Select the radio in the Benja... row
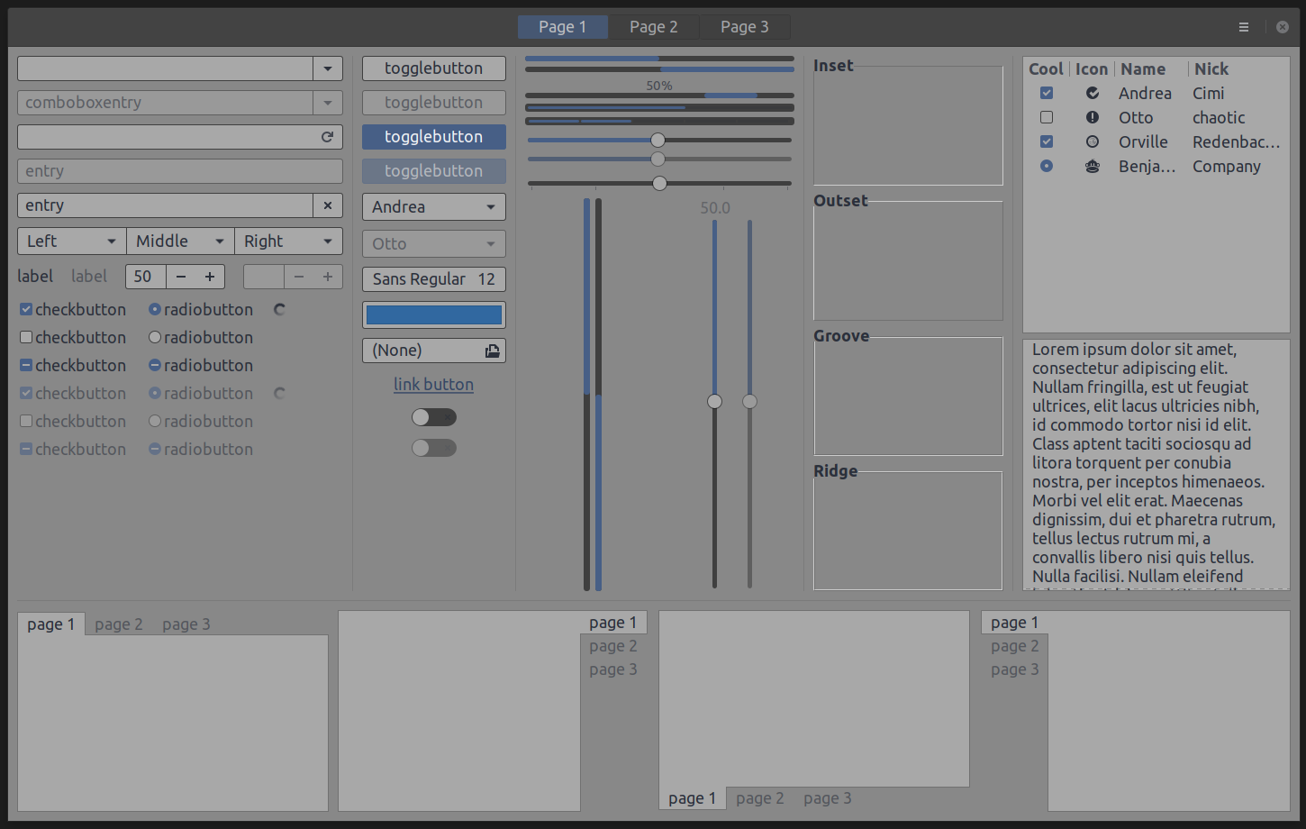 [1047, 166]
